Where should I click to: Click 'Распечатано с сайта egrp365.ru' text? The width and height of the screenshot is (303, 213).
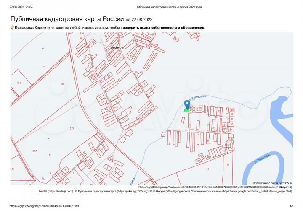tap(272, 183)
